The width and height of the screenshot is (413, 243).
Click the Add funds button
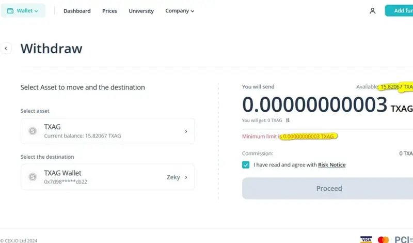[x=399, y=10]
